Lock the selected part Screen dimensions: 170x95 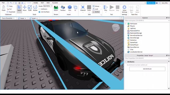[x=95, y=9]
